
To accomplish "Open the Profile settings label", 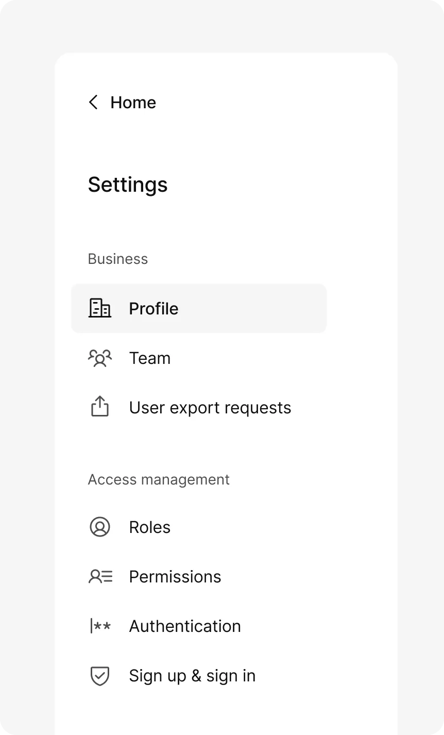I will [x=153, y=309].
